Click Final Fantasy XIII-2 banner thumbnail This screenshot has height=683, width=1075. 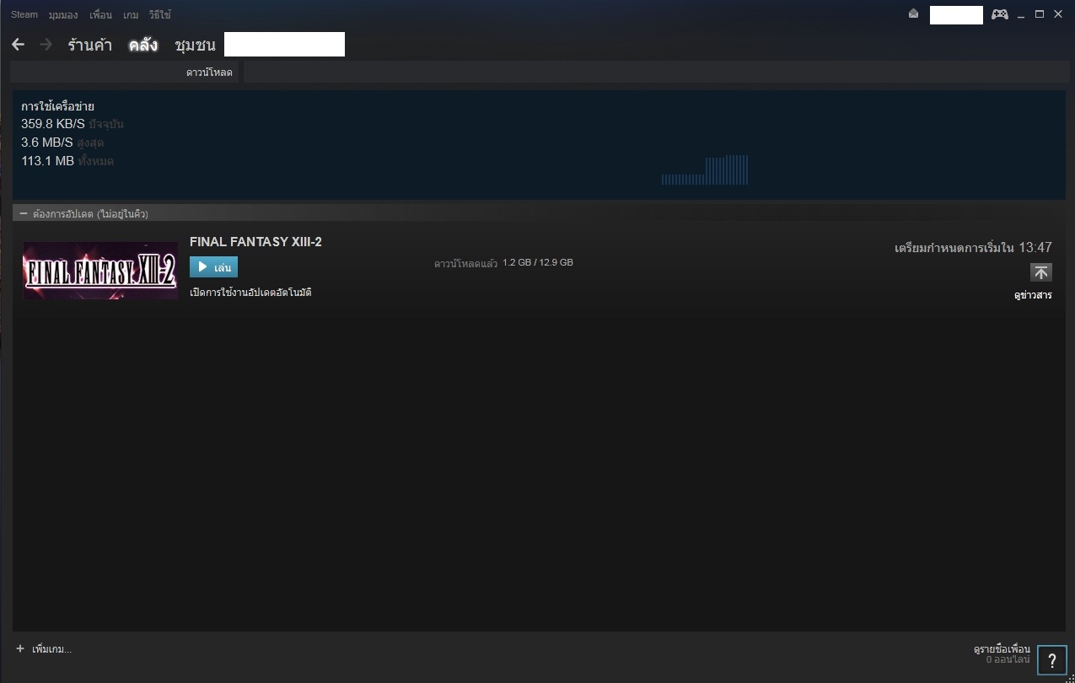(x=100, y=271)
